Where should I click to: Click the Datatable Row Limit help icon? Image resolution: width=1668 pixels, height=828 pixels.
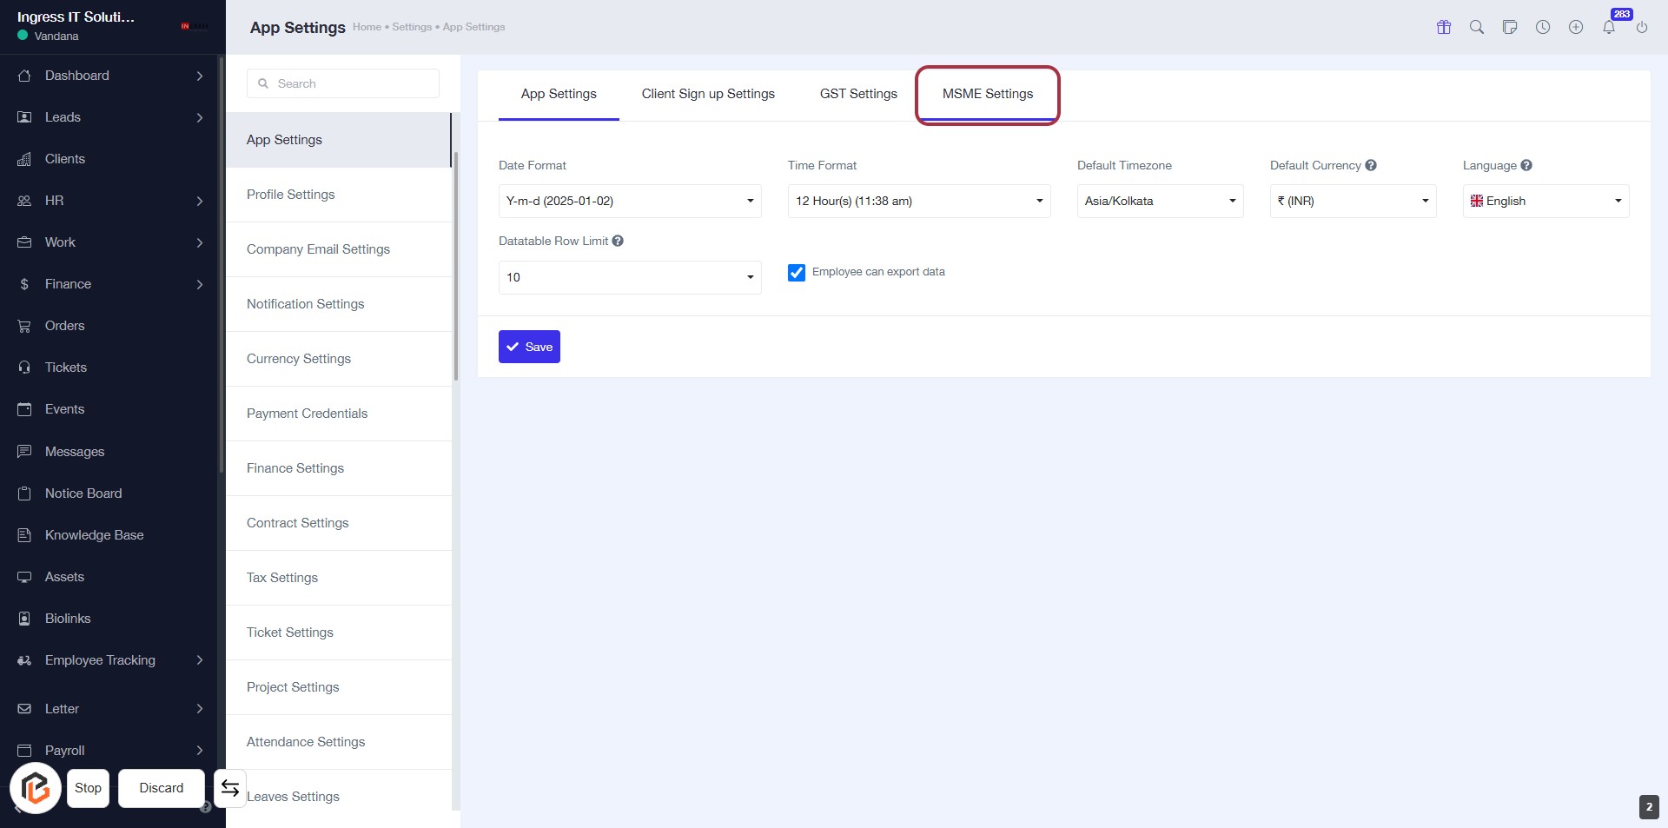pyautogui.click(x=618, y=241)
